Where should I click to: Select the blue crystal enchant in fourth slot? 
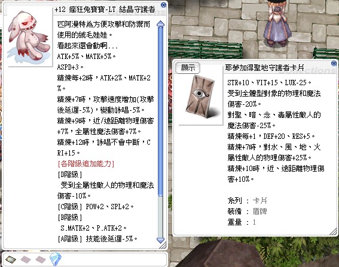click(x=56, y=259)
